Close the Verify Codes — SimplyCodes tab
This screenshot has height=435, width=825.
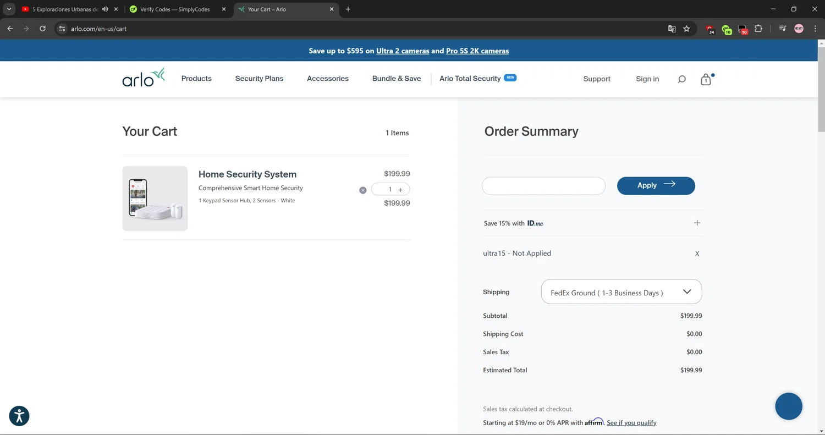(223, 9)
